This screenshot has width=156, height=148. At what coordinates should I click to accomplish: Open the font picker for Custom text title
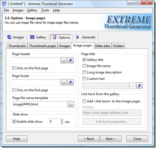pos(139,86)
